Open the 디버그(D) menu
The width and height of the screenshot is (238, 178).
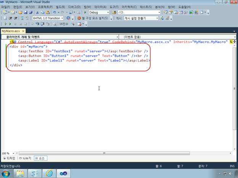click(74, 7)
